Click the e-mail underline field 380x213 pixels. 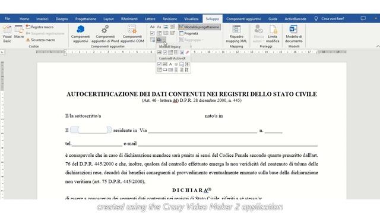[x=228, y=144]
